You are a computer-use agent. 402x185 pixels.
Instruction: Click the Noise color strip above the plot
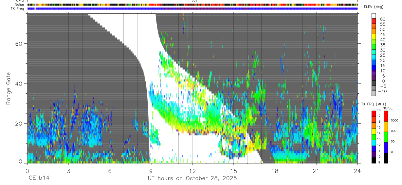point(192,5)
